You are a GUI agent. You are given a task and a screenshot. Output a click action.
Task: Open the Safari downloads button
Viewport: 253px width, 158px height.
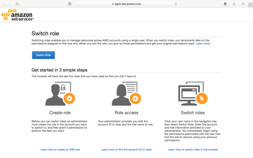225,4
